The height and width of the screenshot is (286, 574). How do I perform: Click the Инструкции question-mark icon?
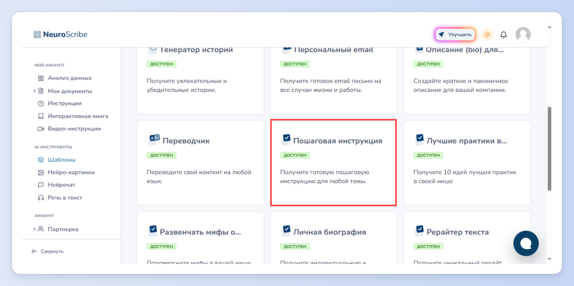[41, 104]
